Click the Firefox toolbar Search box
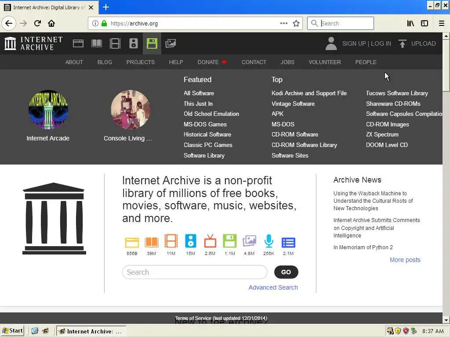This screenshot has width=450, height=337. coord(341,23)
